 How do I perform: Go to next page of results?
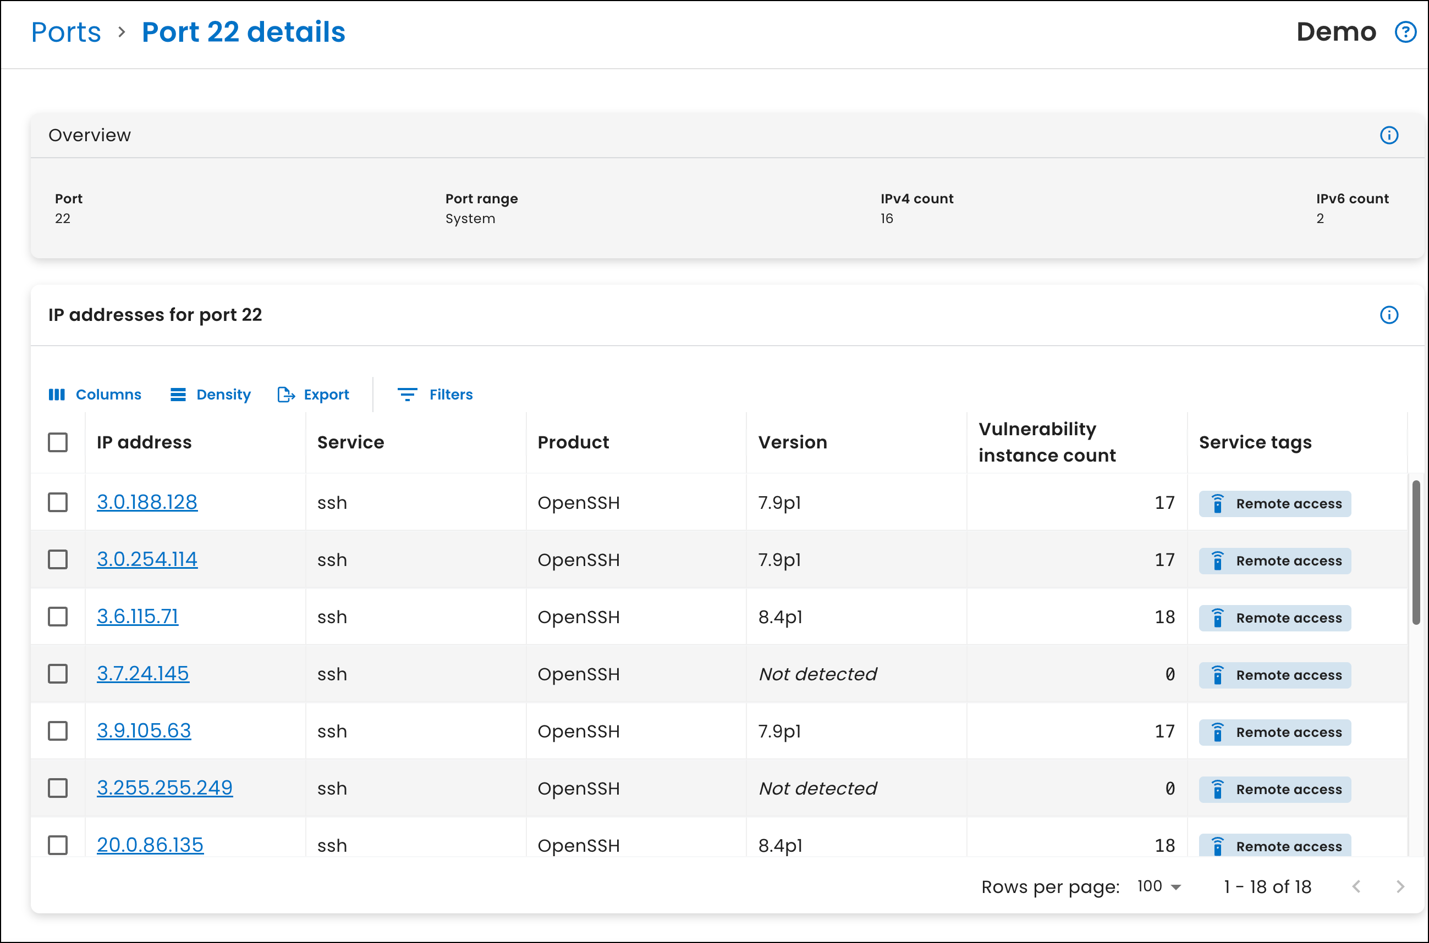(x=1399, y=886)
